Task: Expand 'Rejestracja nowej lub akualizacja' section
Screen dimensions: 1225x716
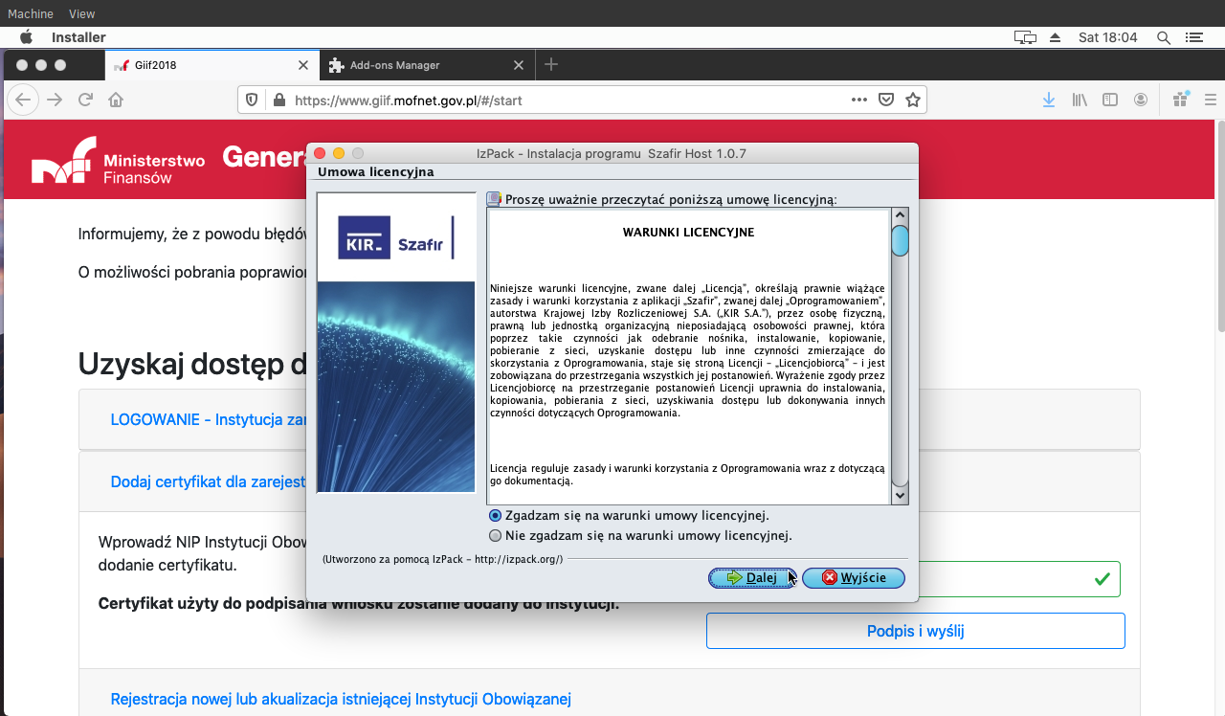Action: pos(341,699)
